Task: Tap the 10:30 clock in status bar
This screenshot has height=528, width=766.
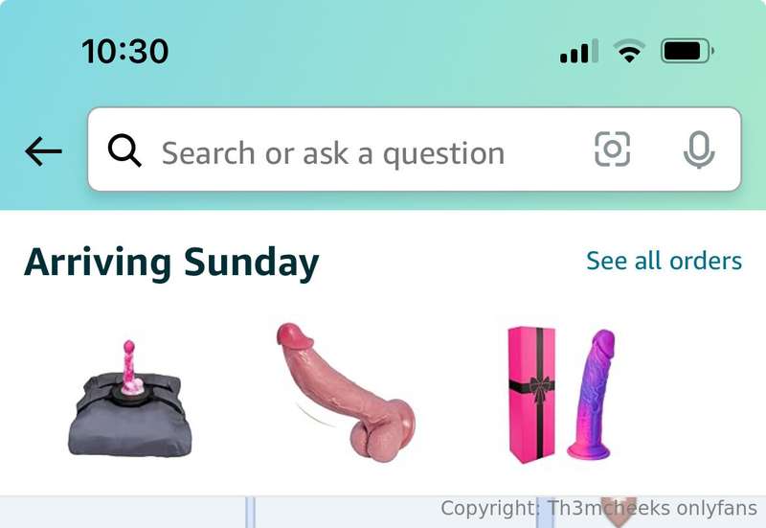Action: 125,52
